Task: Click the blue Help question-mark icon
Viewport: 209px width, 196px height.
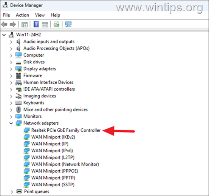Action: click(36, 24)
